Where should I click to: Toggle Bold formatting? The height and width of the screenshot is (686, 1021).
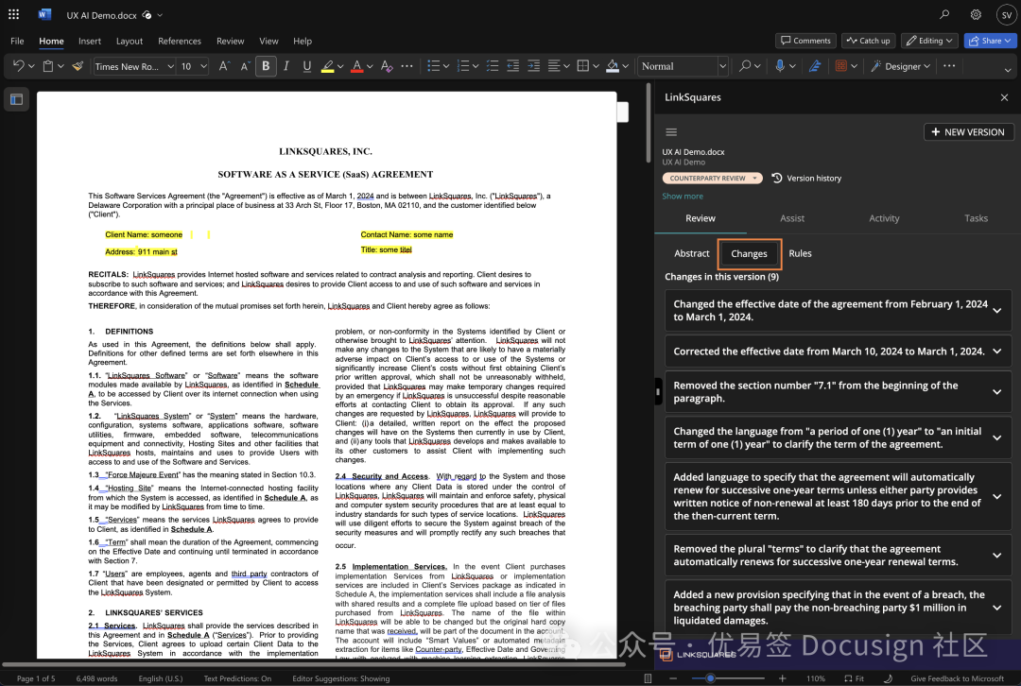[x=266, y=66]
